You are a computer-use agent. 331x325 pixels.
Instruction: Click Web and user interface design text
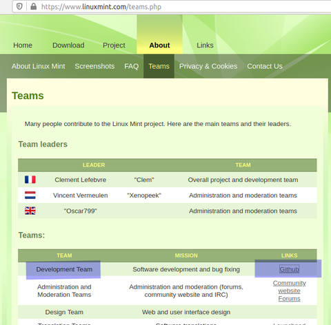(x=186, y=312)
